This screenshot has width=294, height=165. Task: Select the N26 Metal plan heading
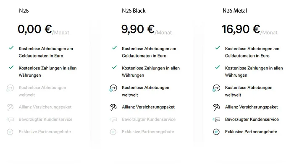coord(235,10)
